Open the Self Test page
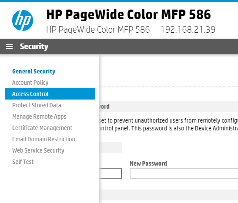Viewport: 238px width, 203px height. pos(23,162)
